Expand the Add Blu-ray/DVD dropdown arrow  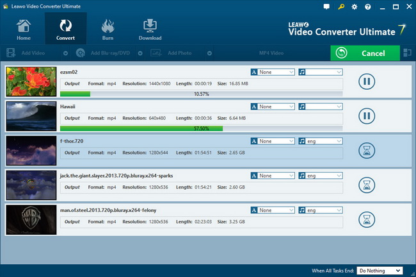(140, 53)
